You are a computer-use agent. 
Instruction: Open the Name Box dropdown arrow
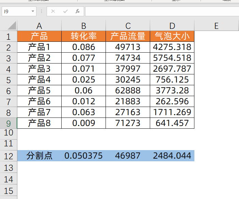tap(33, 11)
